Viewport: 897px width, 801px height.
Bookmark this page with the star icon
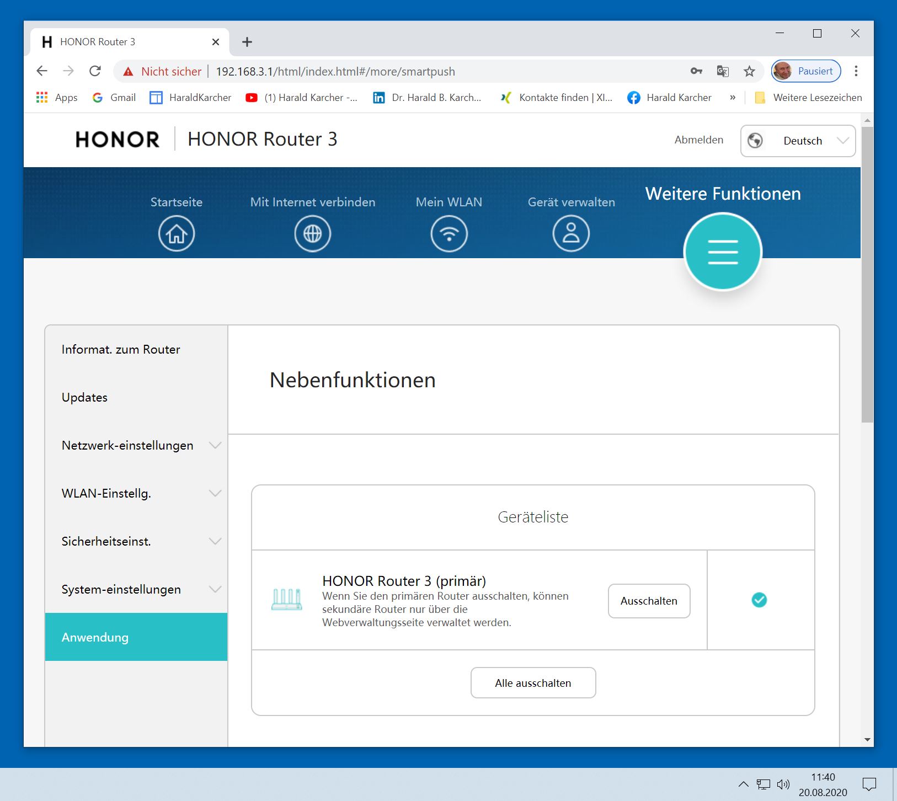[x=749, y=71]
